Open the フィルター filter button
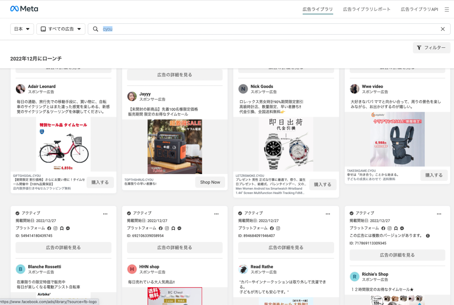The width and height of the screenshot is (454, 305). click(432, 48)
